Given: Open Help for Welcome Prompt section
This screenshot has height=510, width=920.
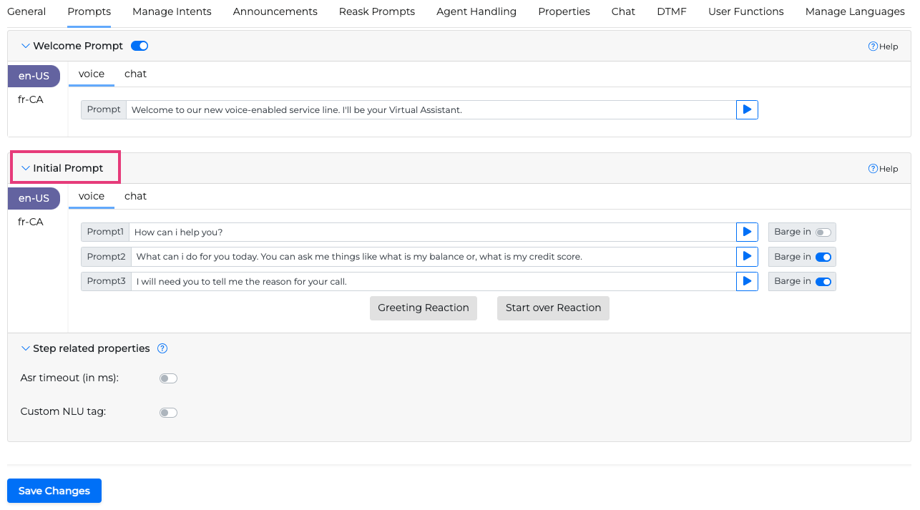Looking at the screenshot, I should pos(883,46).
